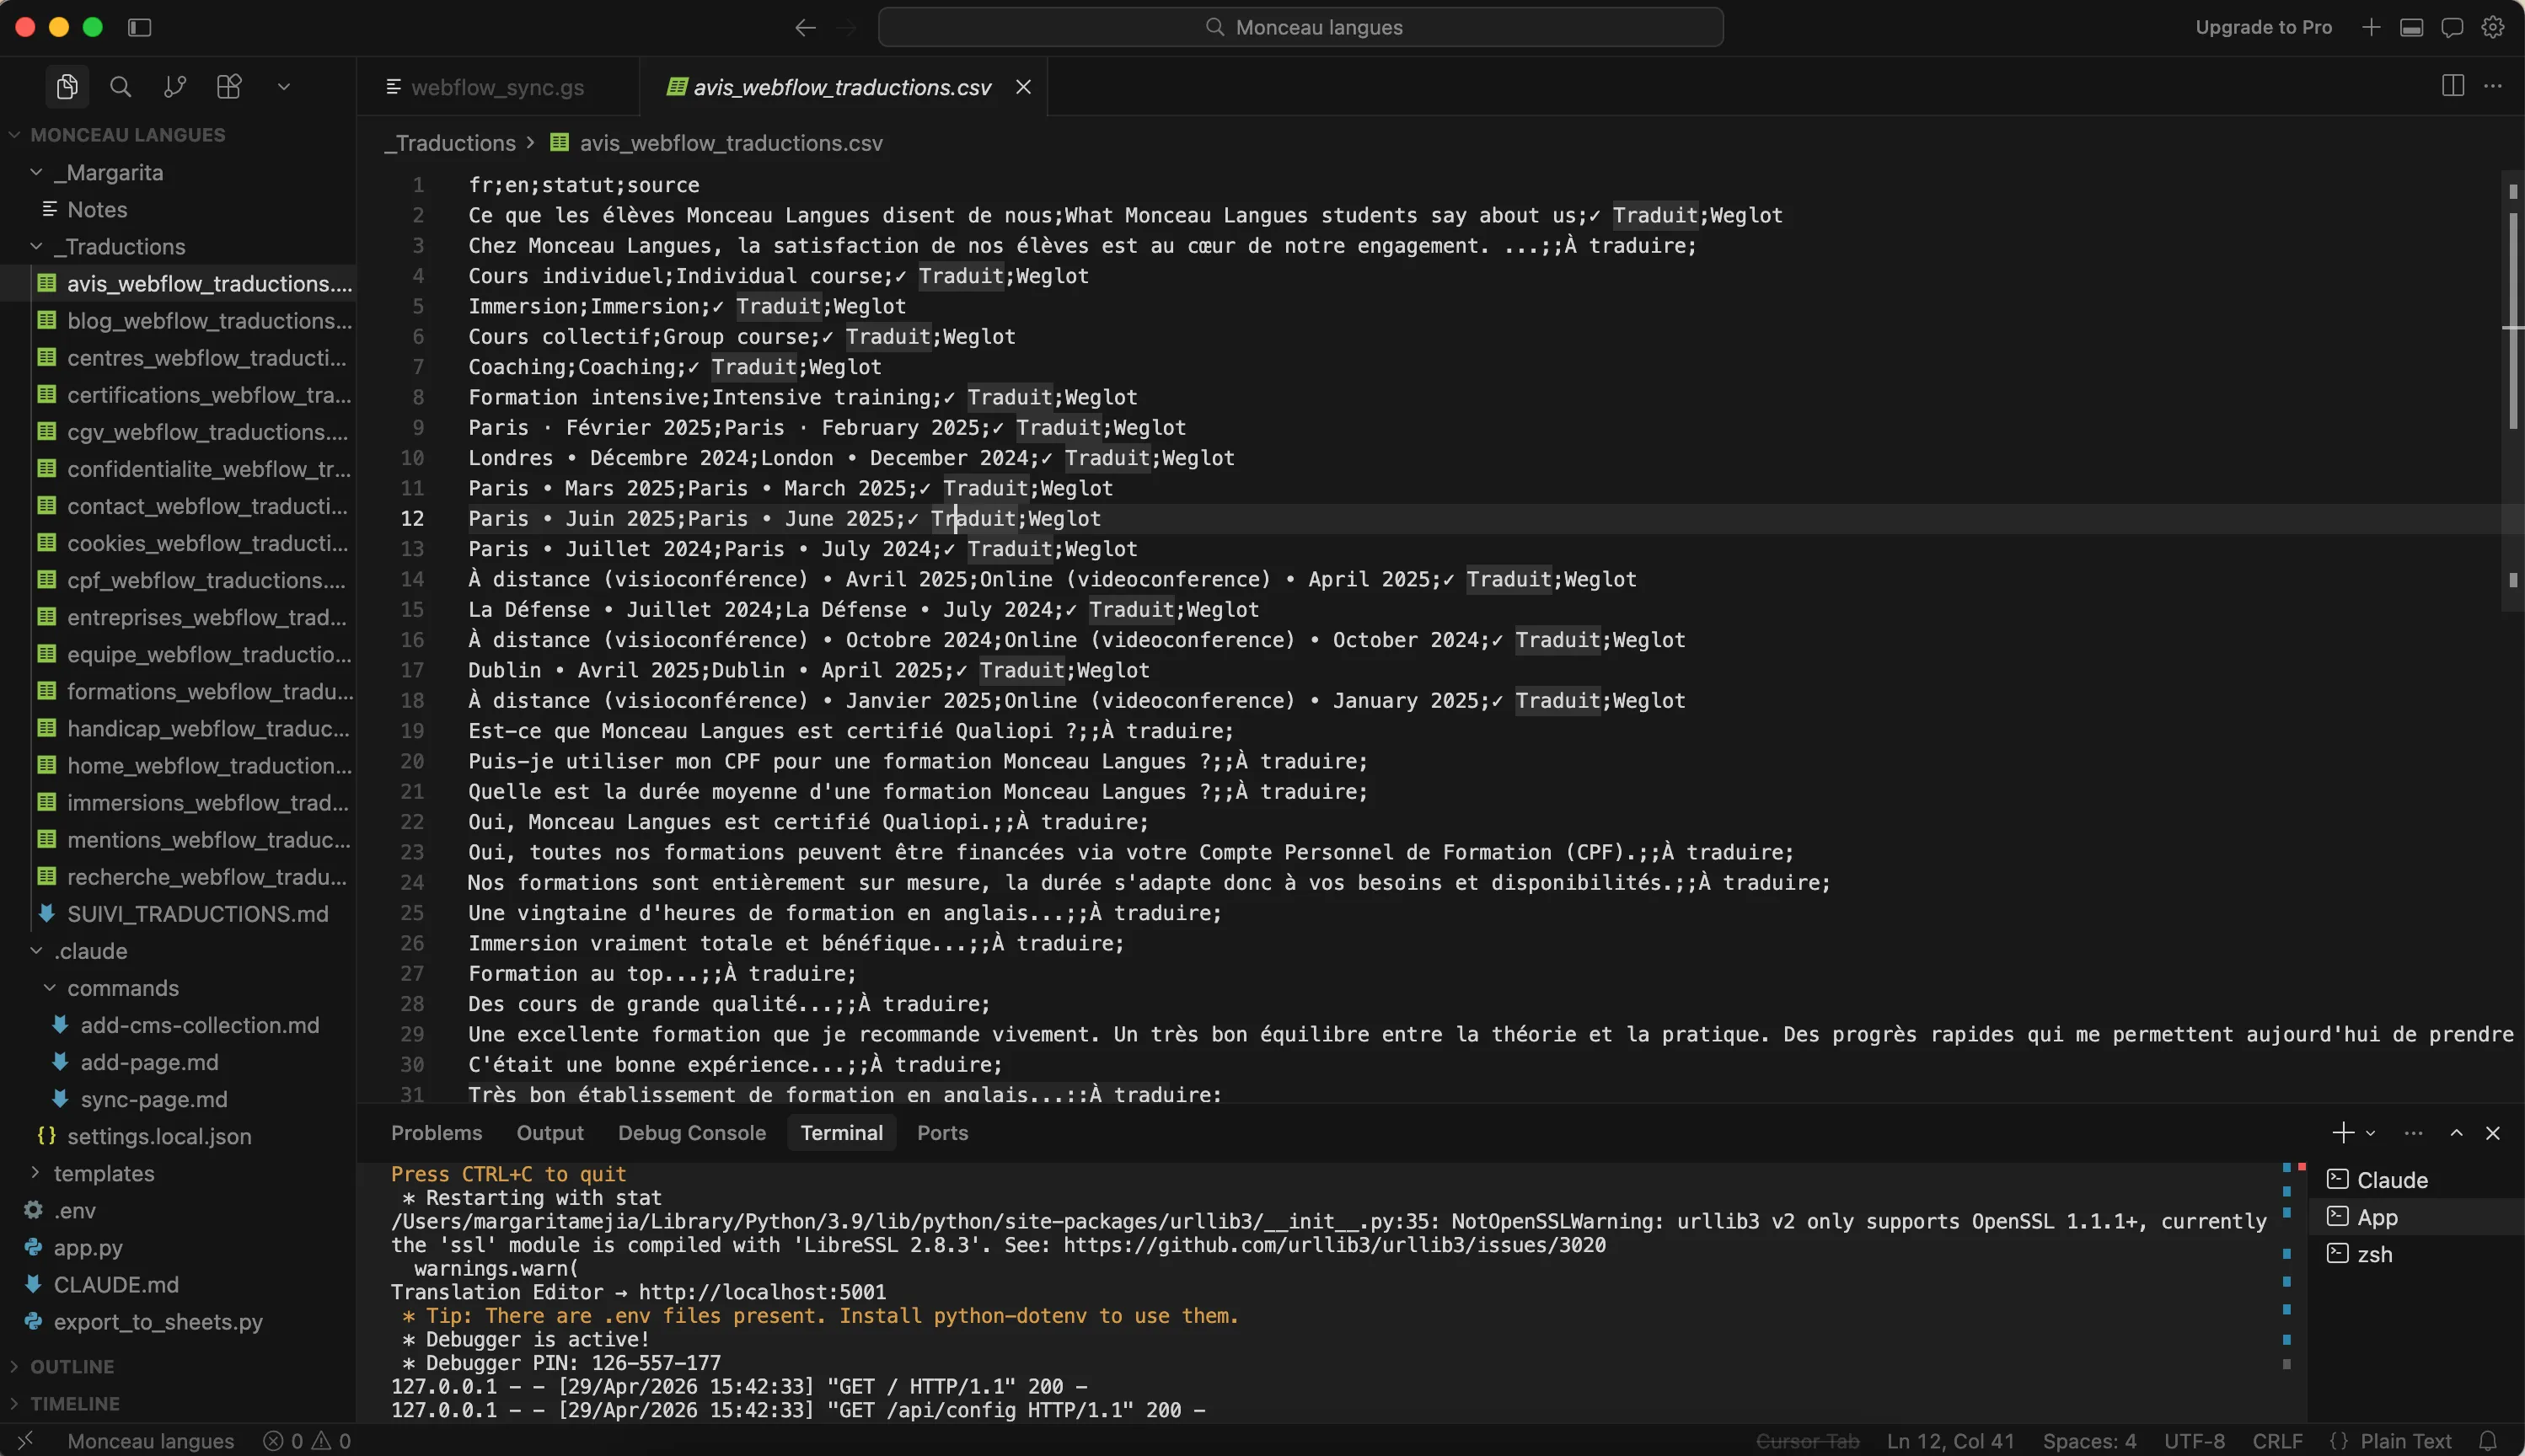The width and height of the screenshot is (2525, 1456).
Task: Open the settings gear in title bar
Action: (x=2492, y=27)
